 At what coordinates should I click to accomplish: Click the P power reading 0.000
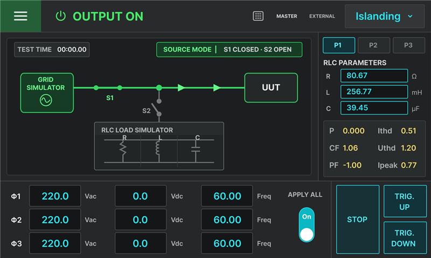click(x=353, y=131)
